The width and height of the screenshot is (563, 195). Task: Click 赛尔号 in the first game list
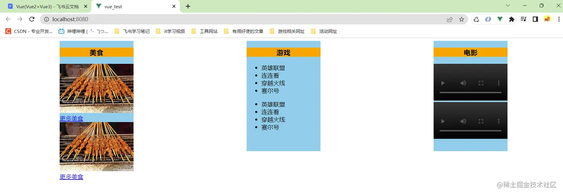click(x=270, y=91)
